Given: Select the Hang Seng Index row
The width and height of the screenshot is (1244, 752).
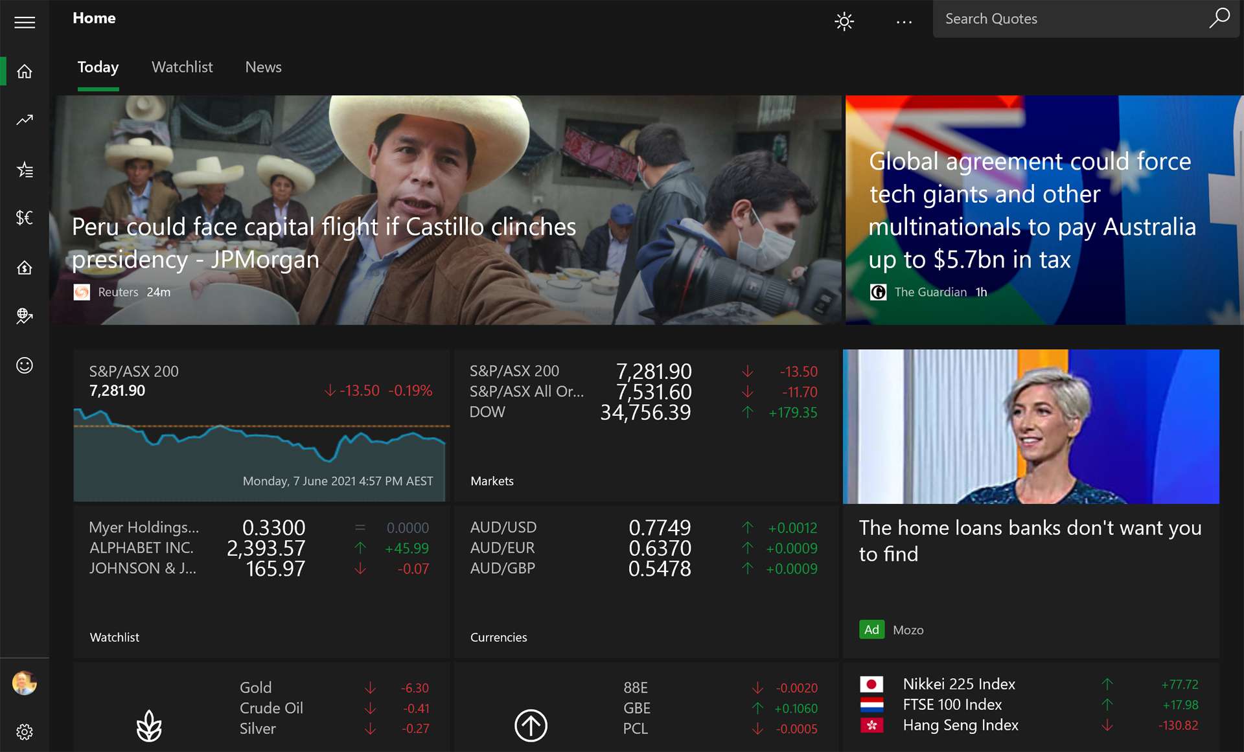Looking at the screenshot, I should coord(1030,725).
